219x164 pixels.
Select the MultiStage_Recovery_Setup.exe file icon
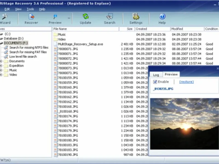[56, 44]
